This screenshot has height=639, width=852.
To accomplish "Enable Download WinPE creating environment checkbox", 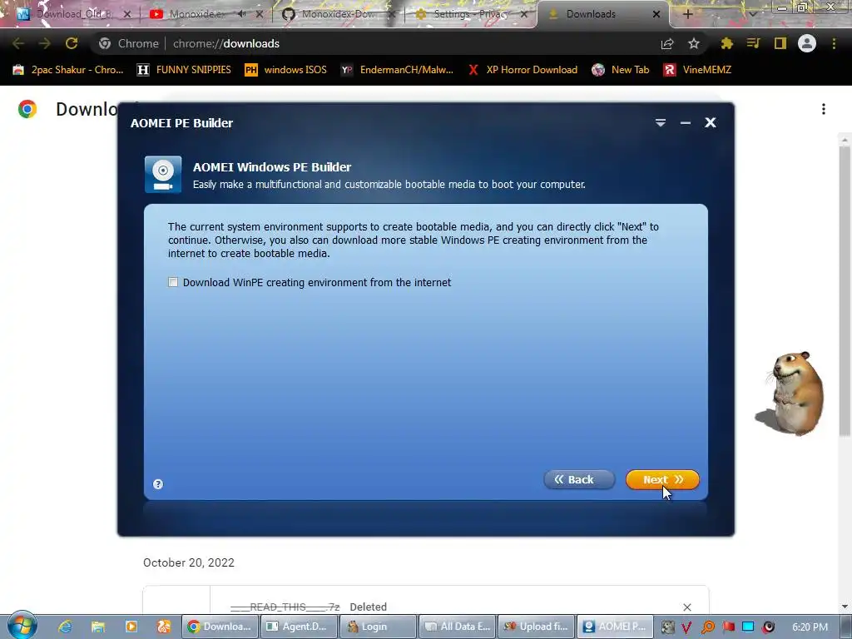I will pyautogui.click(x=173, y=282).
